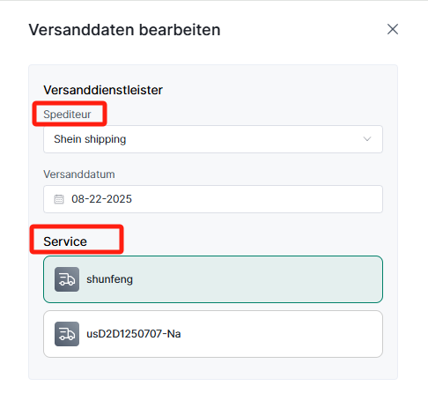The image size is (428, 408).
Task: Click the Shein shipping selected value text
Action: [x=90, y=139]
